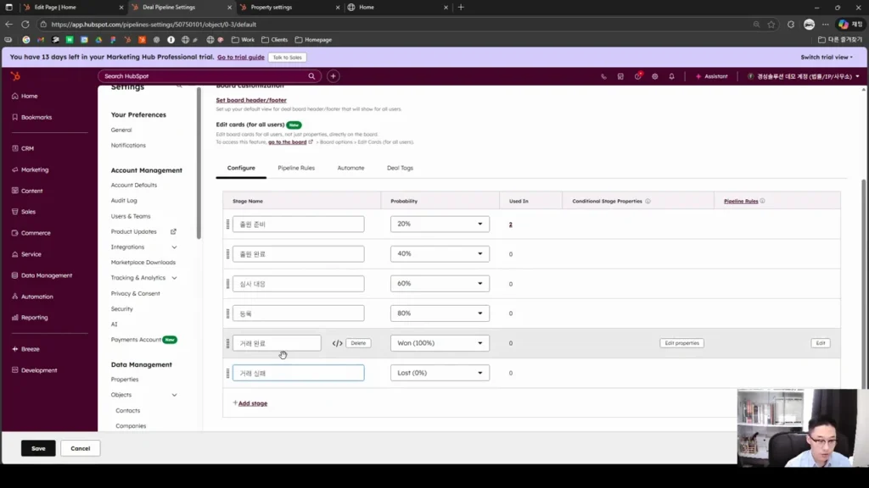Switch to the Automate tab
This screenshot has height=488, width=869.
click(x=350, y=168)
